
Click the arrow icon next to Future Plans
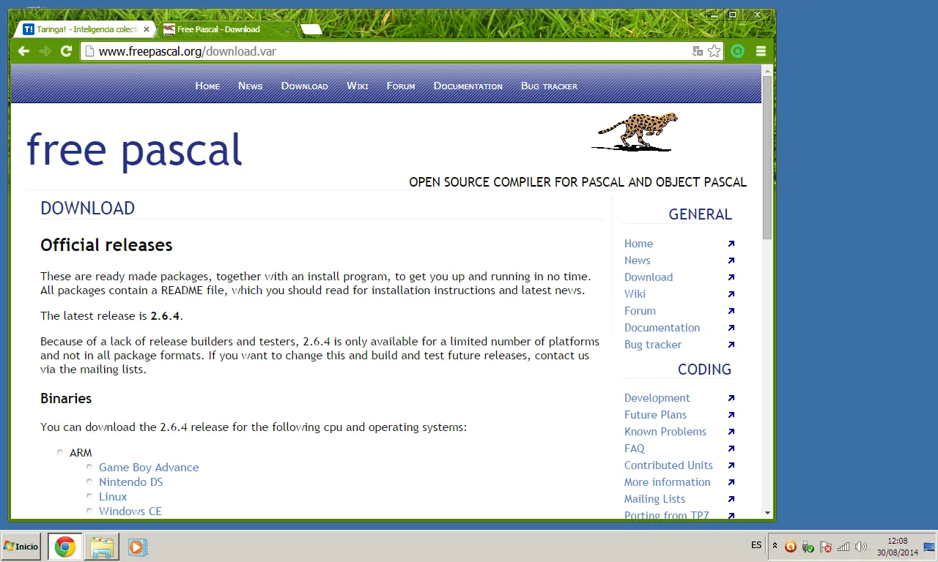point(731,415)
